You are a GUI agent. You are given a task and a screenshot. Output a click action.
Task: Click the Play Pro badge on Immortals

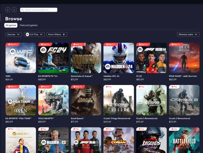click(x=78, y=44)
